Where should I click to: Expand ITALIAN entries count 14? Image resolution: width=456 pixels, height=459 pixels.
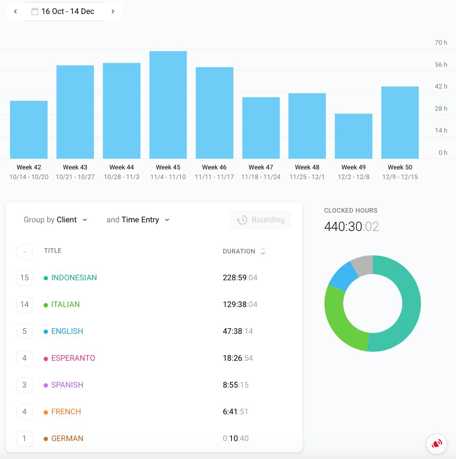[x=24, y=304]
